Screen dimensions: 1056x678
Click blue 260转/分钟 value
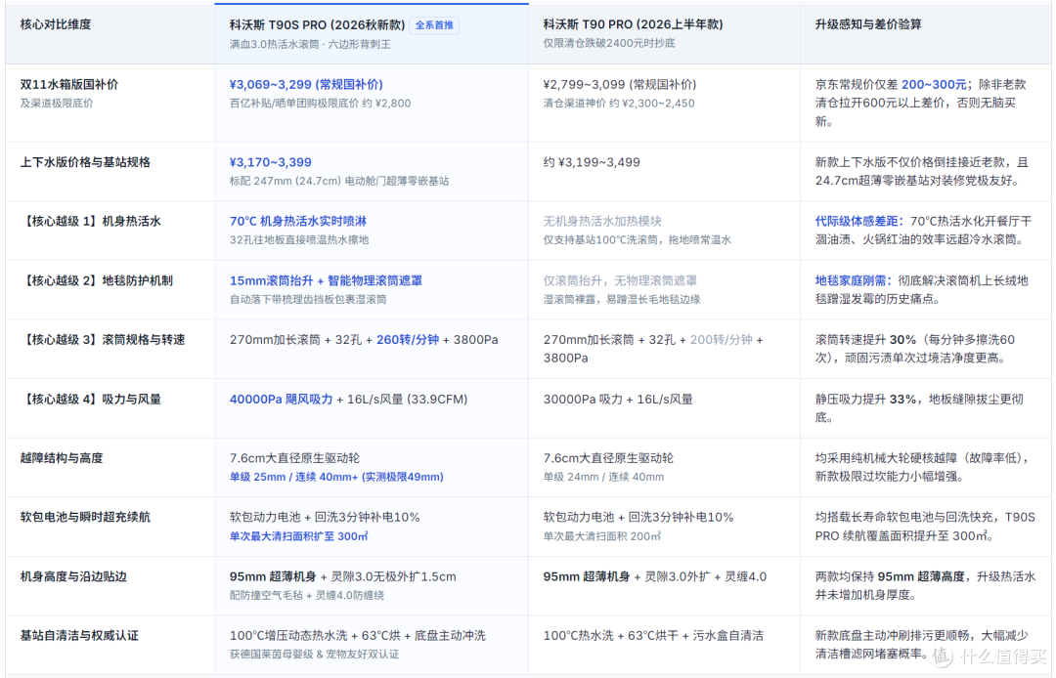click(408, 340)
